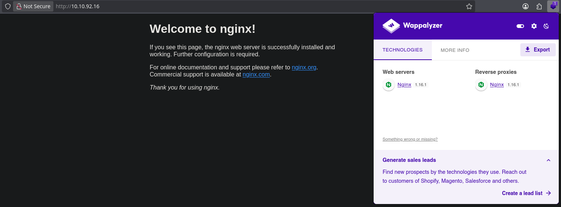Toggle dark mode moon icon in Wappalyzer
561x207 pixels.
pyautogui.click(x=546, y=26)
